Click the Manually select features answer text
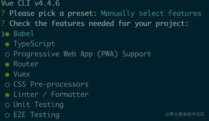 click(x=151, y=13)
